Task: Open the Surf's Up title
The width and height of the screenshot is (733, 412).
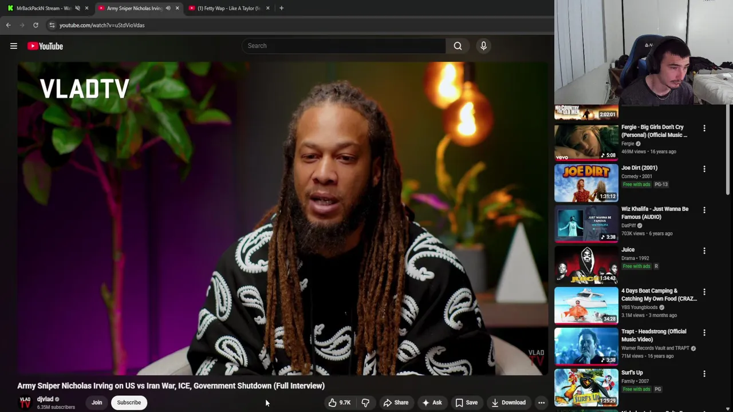Action: 632,373
